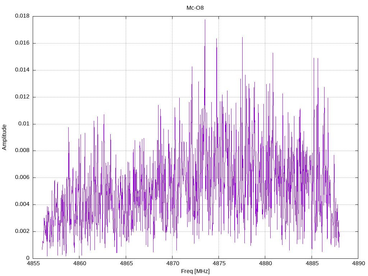Click the 0.006 y-axis tick label
This screenshot has width=368, height=276.
click(22, 178)
